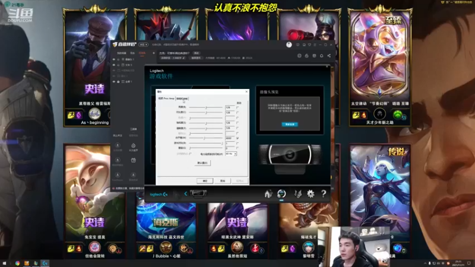Click the 亮度 brightness slider

click(x=205, y=107)
